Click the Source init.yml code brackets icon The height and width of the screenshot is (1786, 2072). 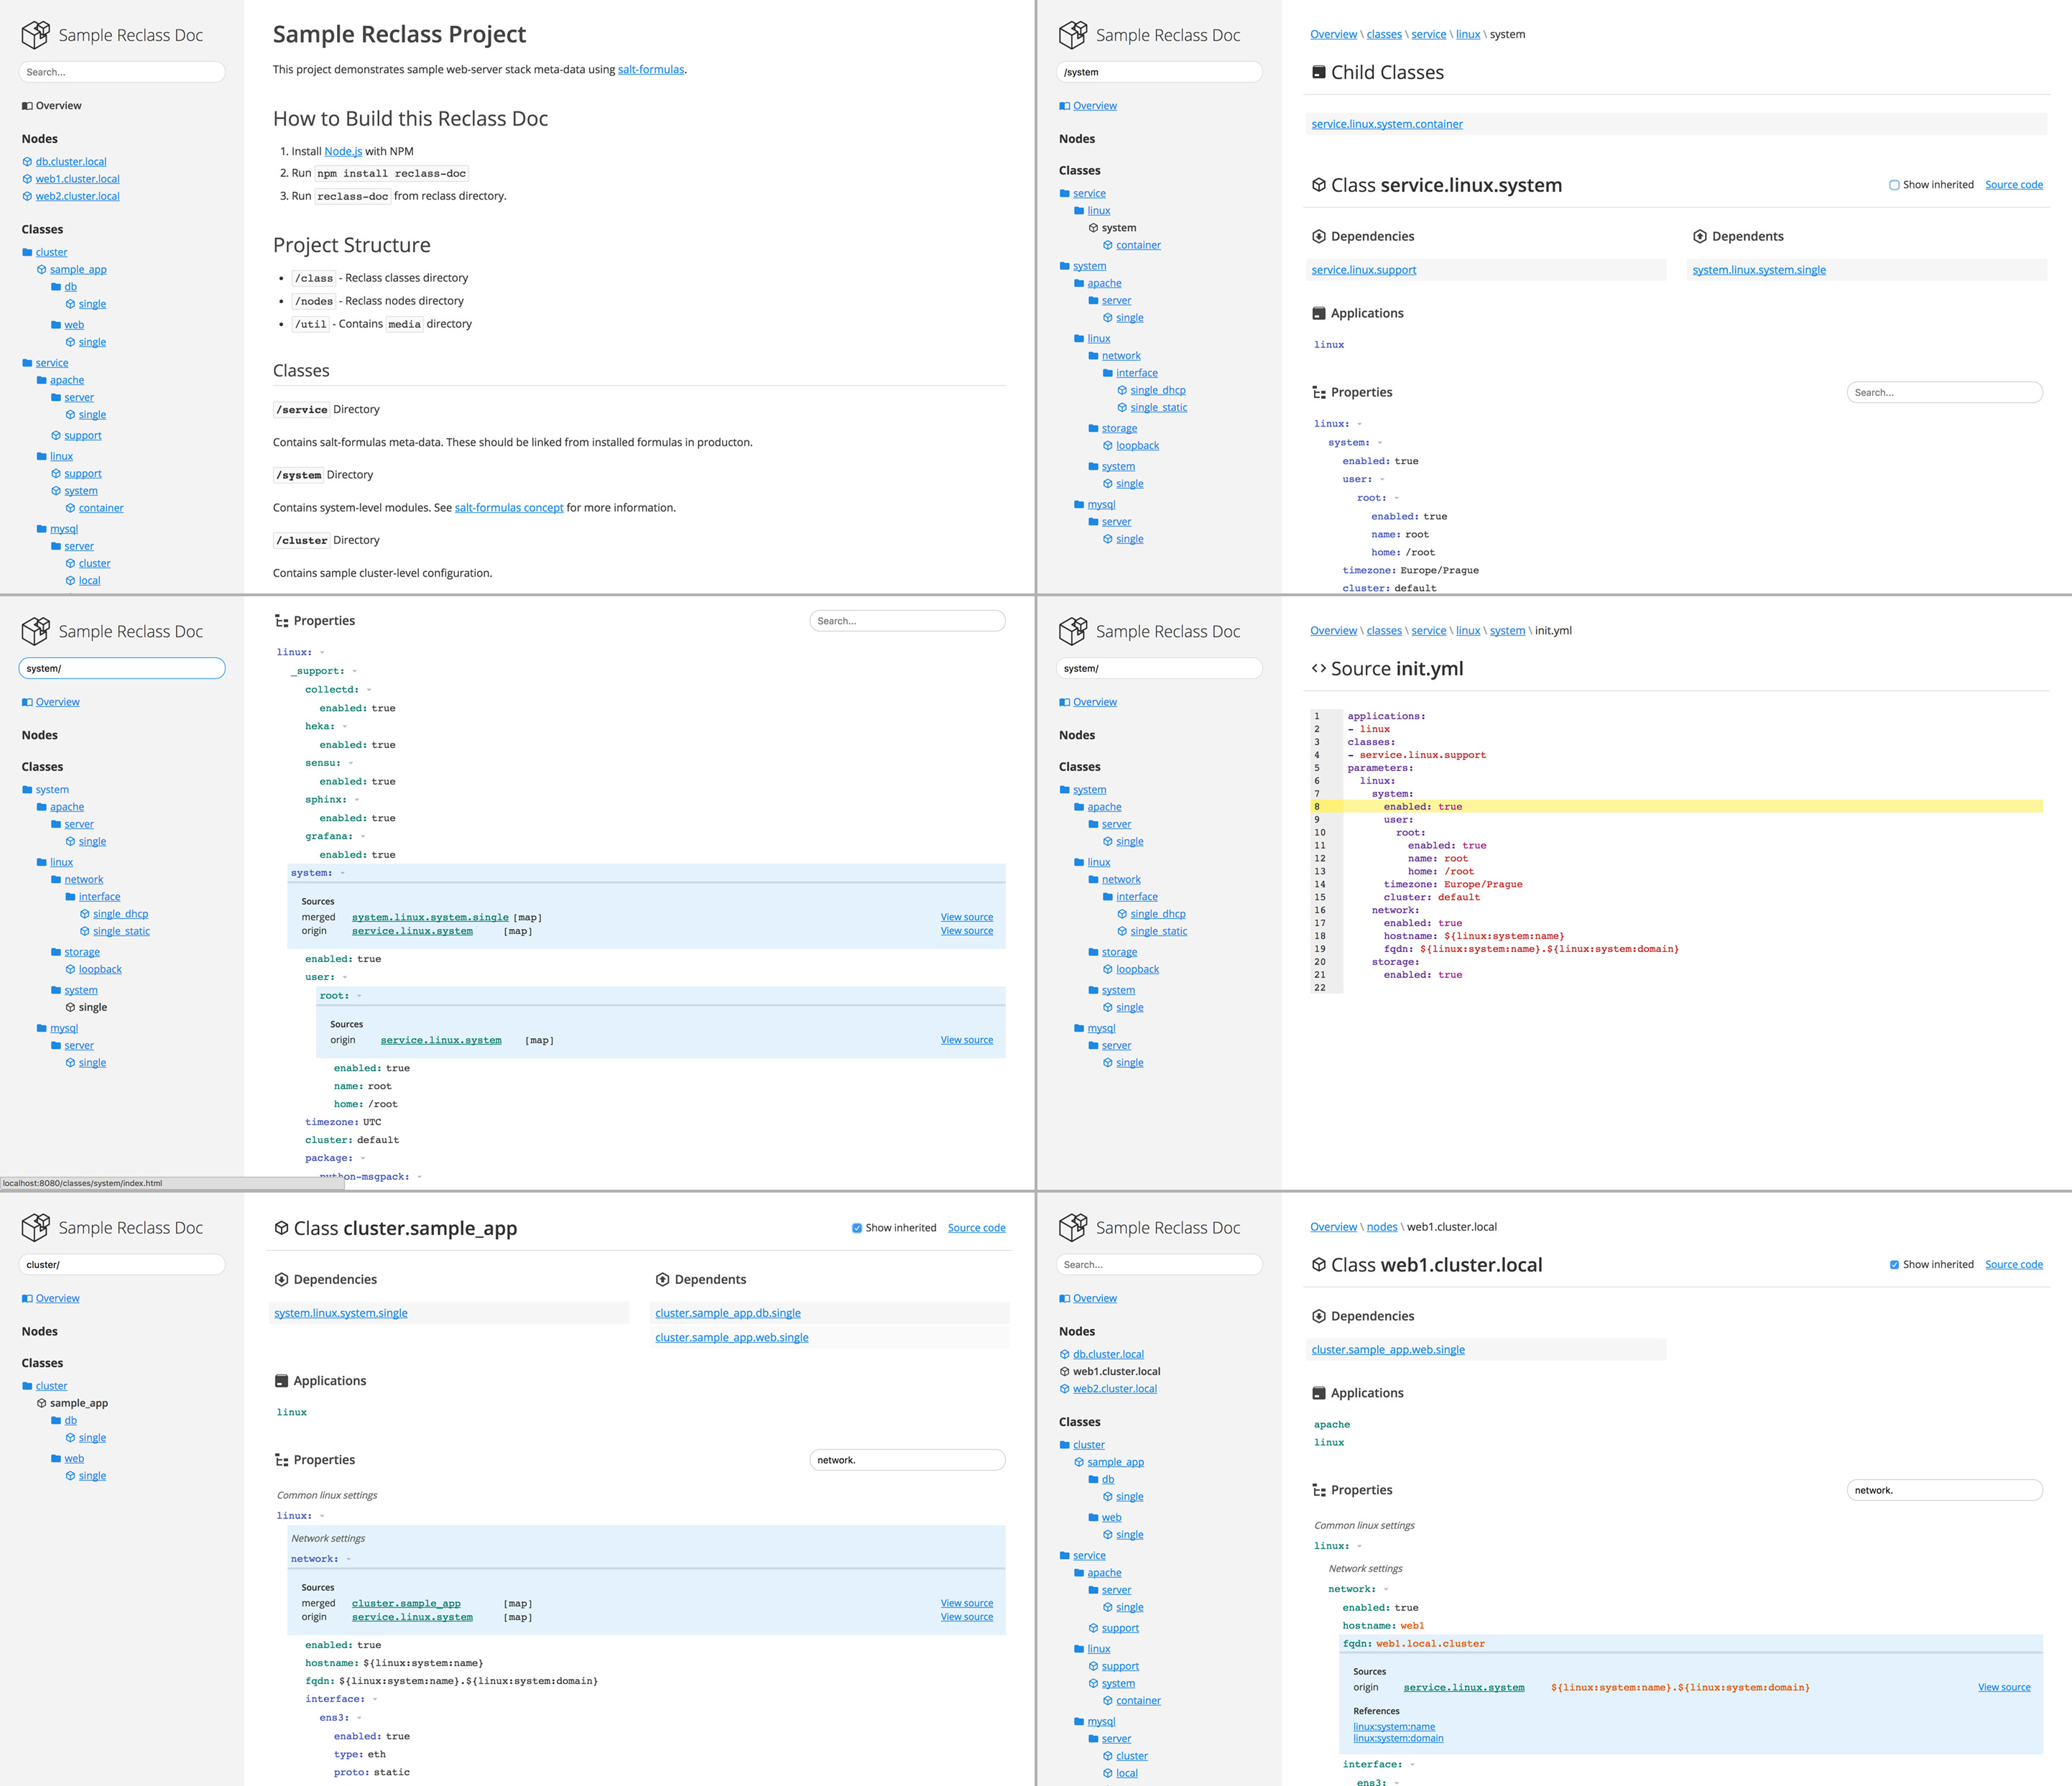[x=1318, y=669]
